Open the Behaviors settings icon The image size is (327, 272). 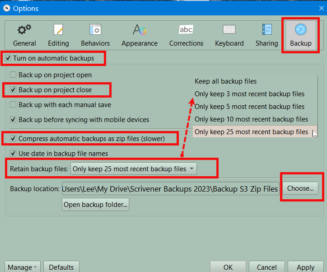coord(95,30)
